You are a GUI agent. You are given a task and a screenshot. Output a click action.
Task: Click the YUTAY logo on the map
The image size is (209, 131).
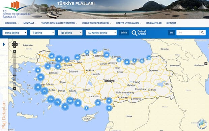coord(202,124)
